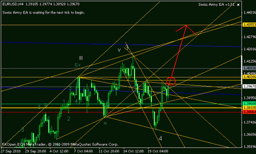The width and height of the screenshot is (256, 154).
Task: Select the large grey '4' wave label
Action: click(160, 138)
